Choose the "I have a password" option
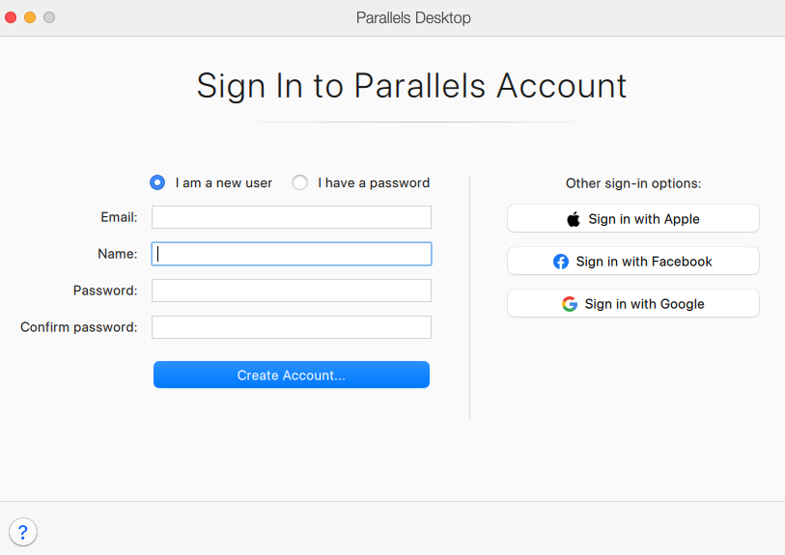Viewport: 785px width, 555px height. 300,182
